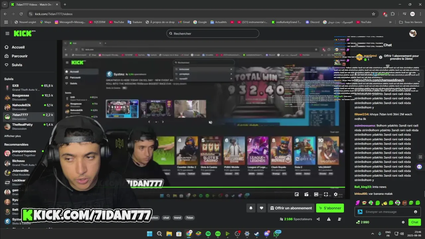Click the chat identity badge icon

pyautogui.click(x=360, y=212)
